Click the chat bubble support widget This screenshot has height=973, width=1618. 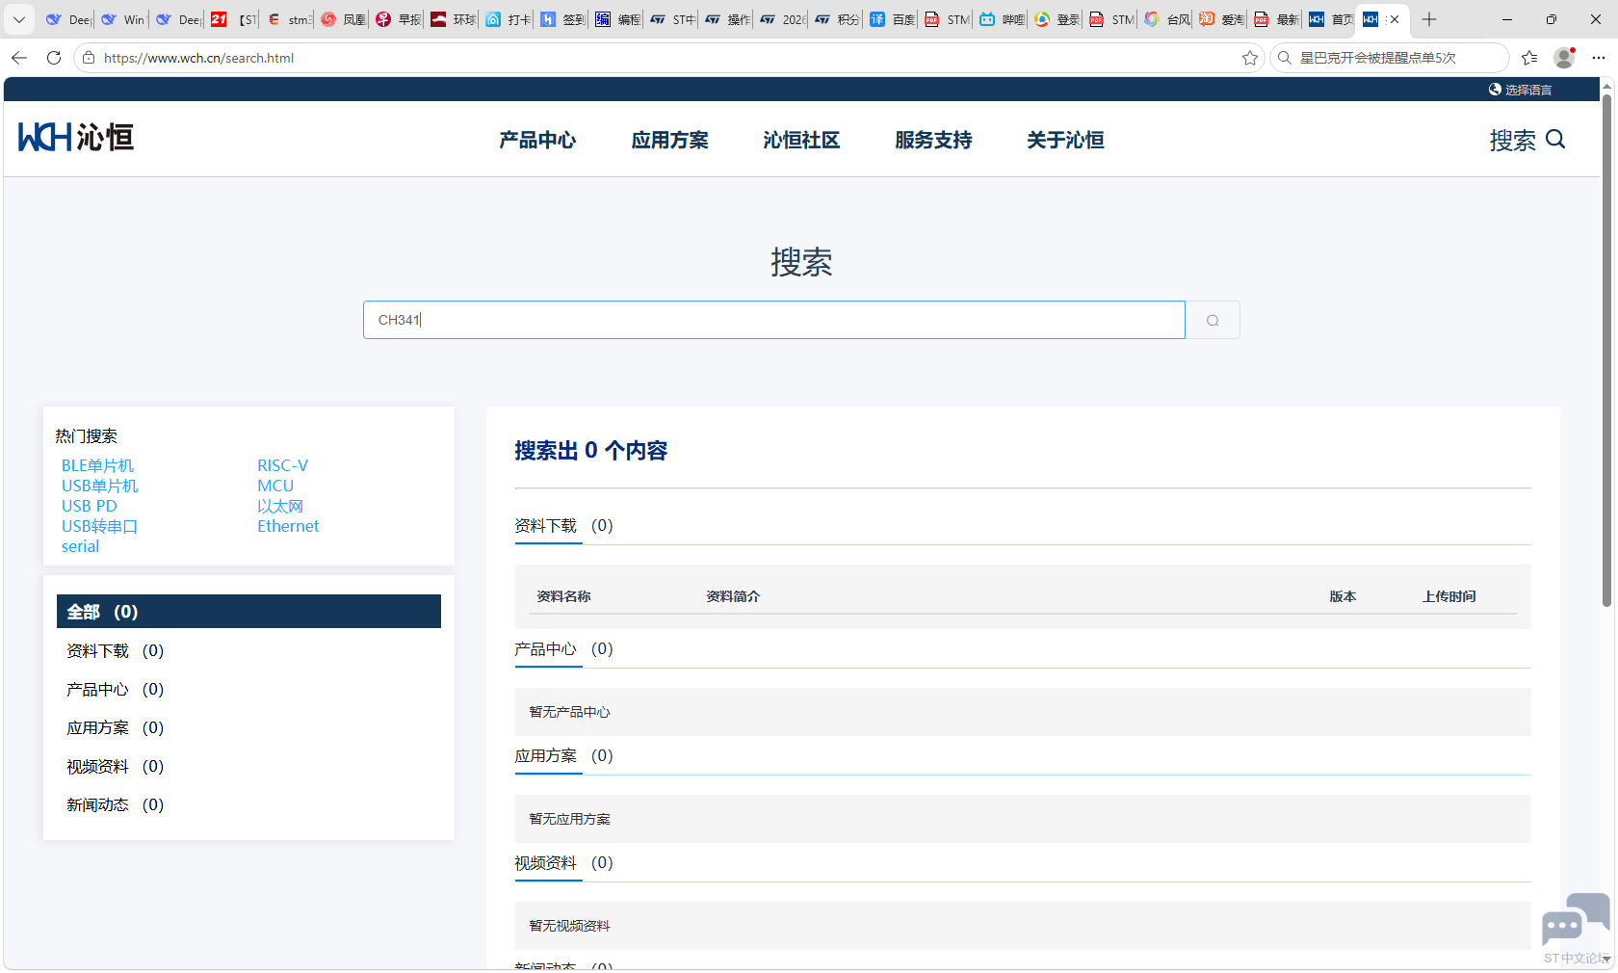tap(1575, 920)
